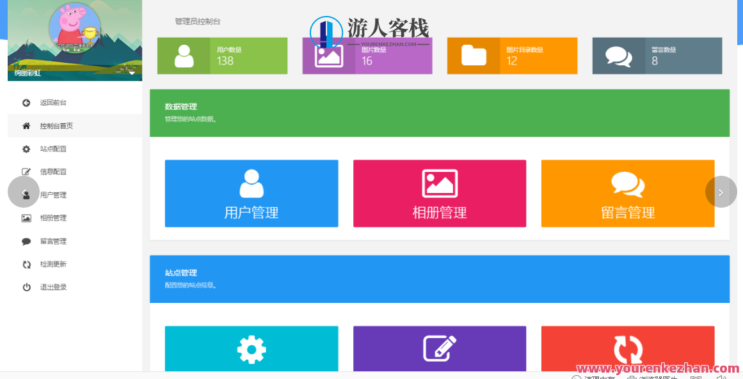Click the power icon beside 退出登录
This screenshot has height=379, width=743.
pos(26,286)
